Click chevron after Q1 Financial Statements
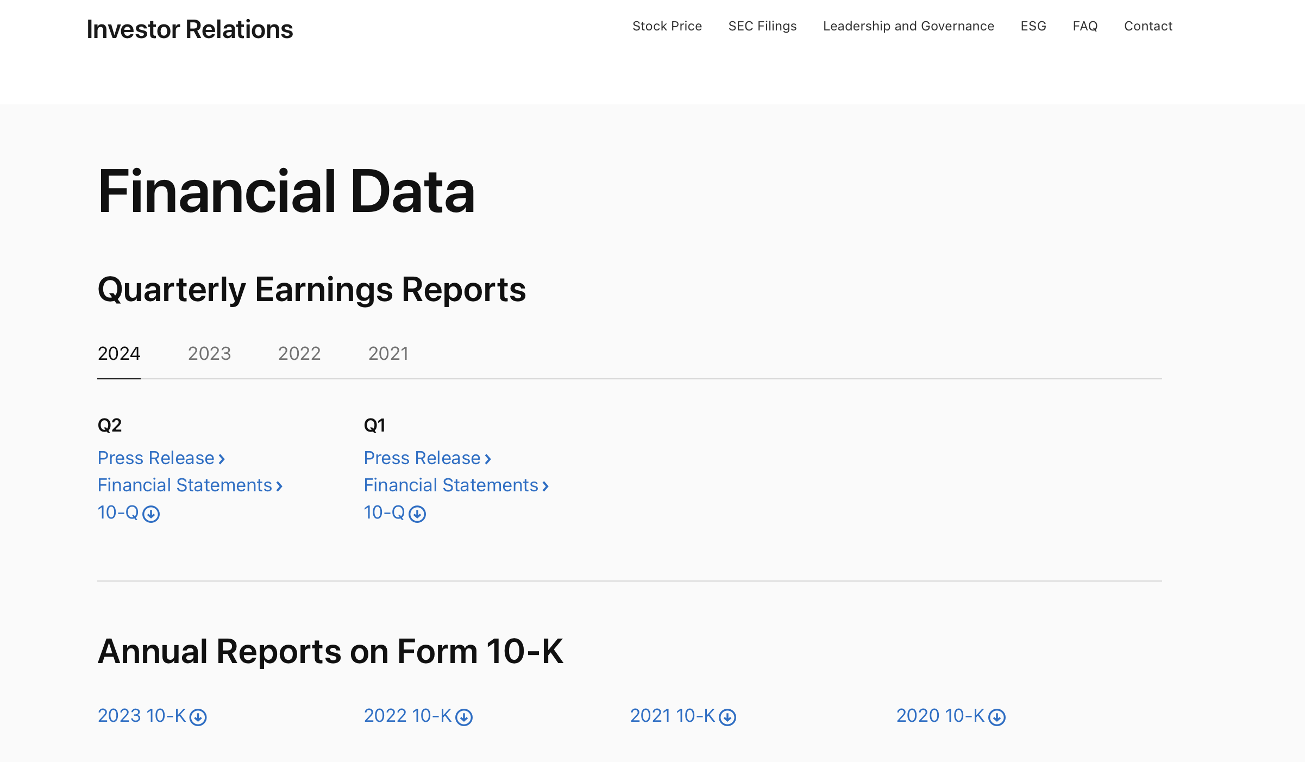The width and height of the screenshot is (1305, 762). [x=545, y=486]
